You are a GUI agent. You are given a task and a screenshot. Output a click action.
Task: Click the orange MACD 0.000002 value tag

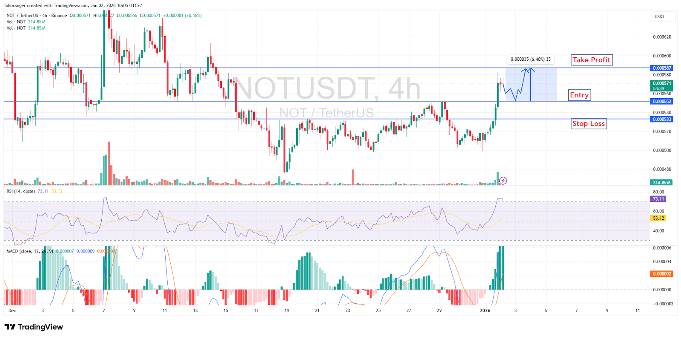point(661,274)
